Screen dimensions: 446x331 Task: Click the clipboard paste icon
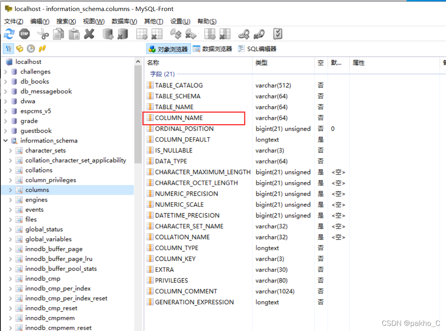click(74, 34)
